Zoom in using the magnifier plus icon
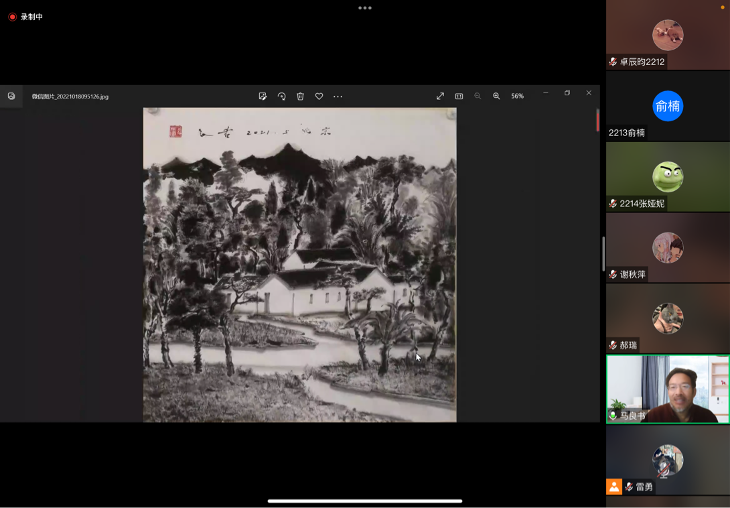730x508 pixels. tap(496, 96)
